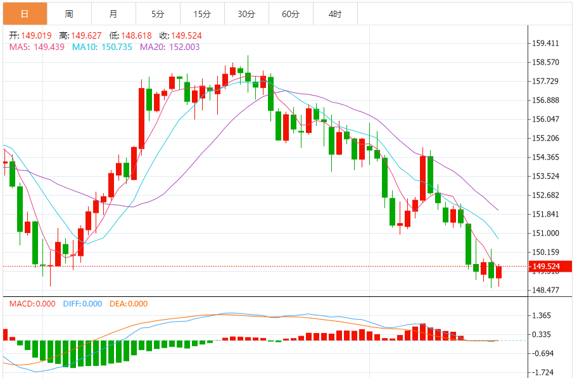The width and height of the screenshot is (577, 378).
Task: Click the 1.365 MACD axis label
Action: click(x=542, y=315)
